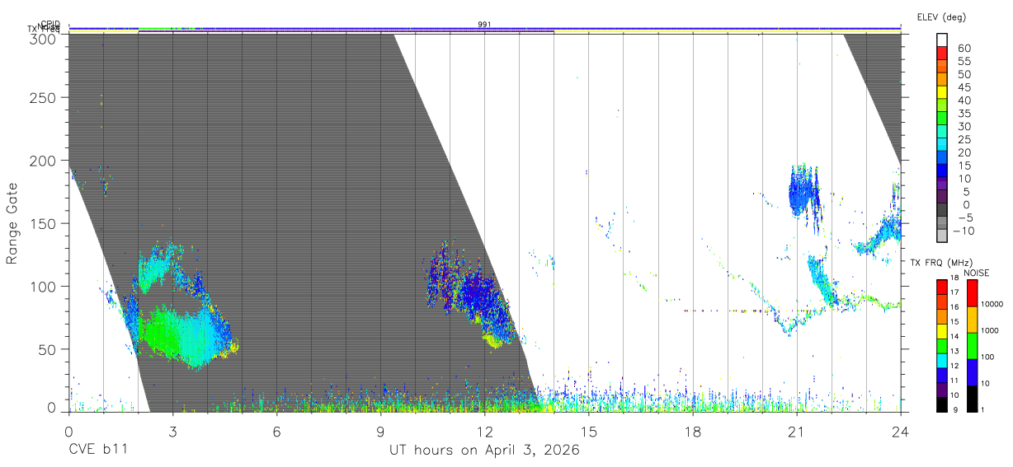Screen dimensions: 1013x467
Task: Click the red segment of the ELEV color bar
Action: (x=941, y=53)
